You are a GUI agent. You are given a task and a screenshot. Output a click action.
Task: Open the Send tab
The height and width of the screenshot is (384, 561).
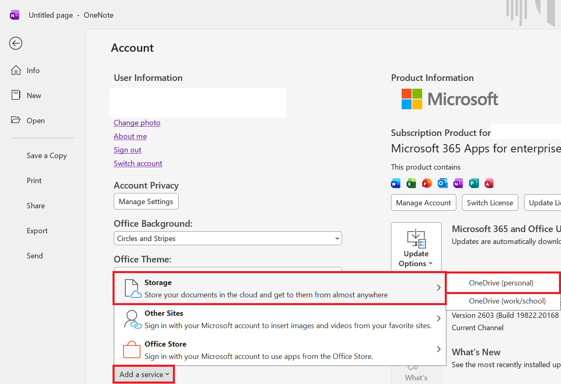(x=34, y=256)
